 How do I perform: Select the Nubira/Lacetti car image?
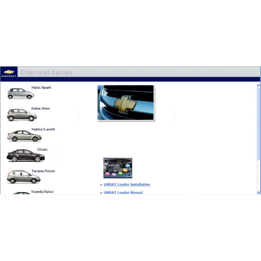coord(24,136)
